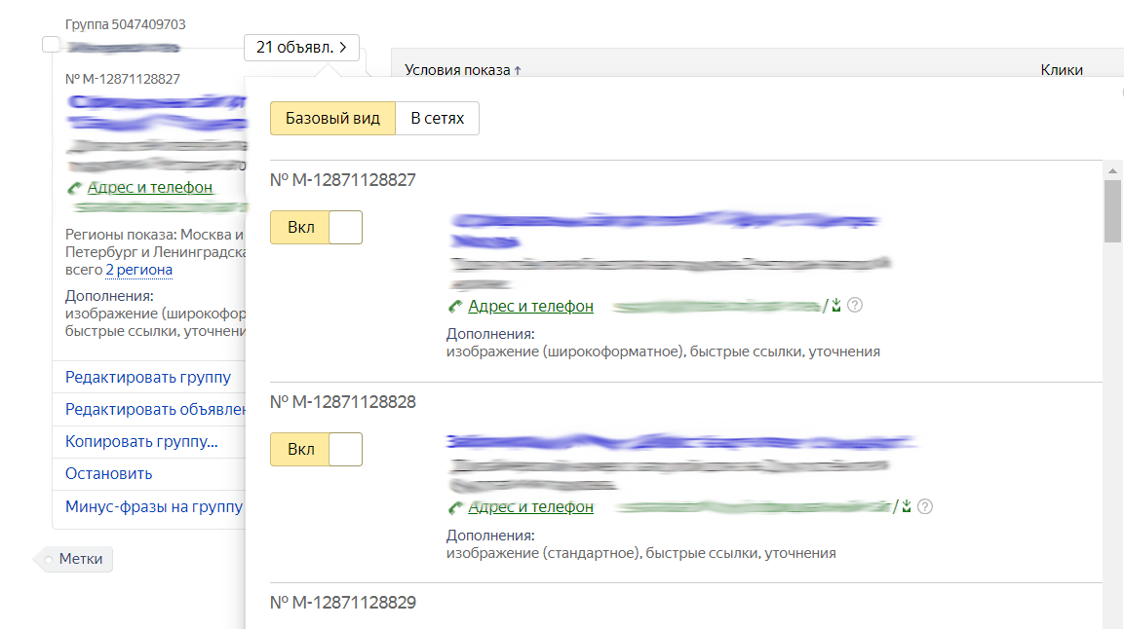Viewport: 1124px width, 629px height.
Task: Click the phone icon in ad M-12871128828
Action: tap(454, 507)
